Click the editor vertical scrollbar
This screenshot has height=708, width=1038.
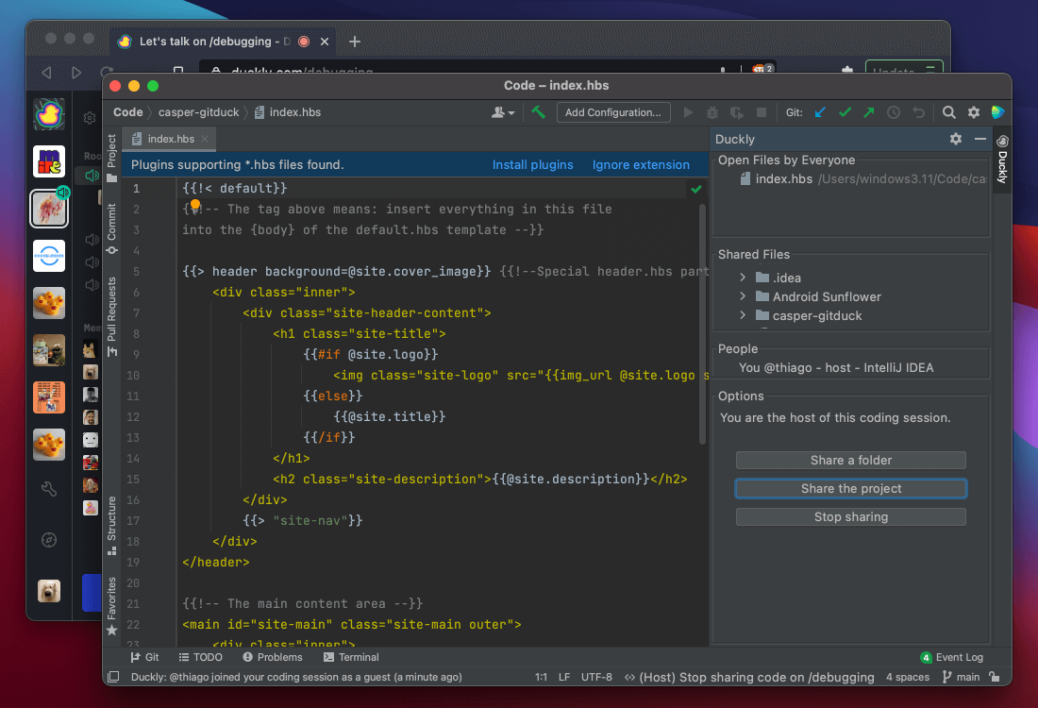pos(702,321)
